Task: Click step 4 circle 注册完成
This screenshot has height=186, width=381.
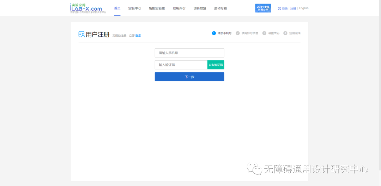Action: pyautogui.click(x=285, y=33)
